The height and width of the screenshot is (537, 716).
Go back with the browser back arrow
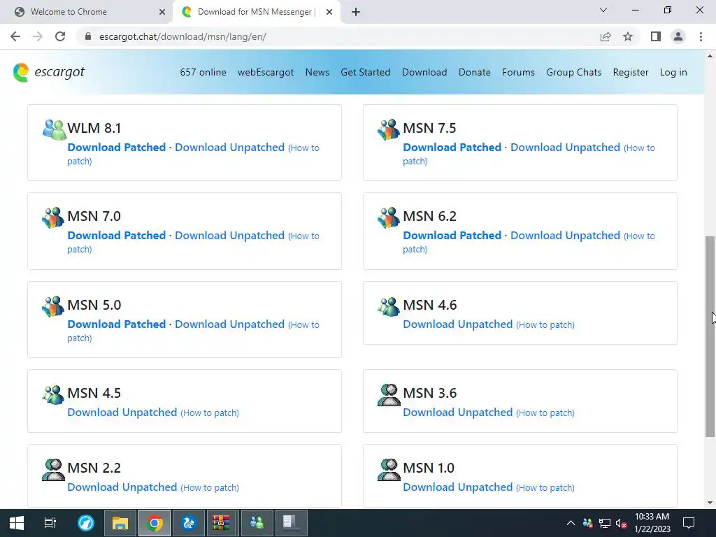(15, 36)
